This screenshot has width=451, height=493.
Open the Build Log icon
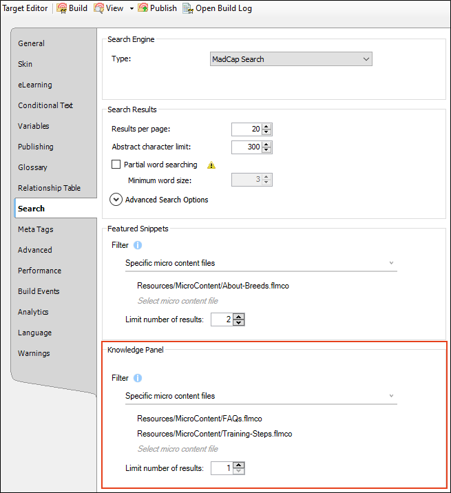pyautogui.click(x=188, y=8)
